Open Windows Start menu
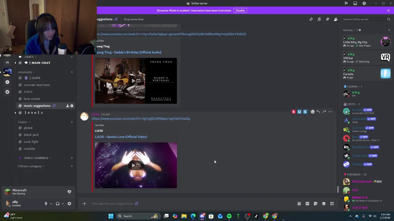Screen dimensions: 394x221 111,216
